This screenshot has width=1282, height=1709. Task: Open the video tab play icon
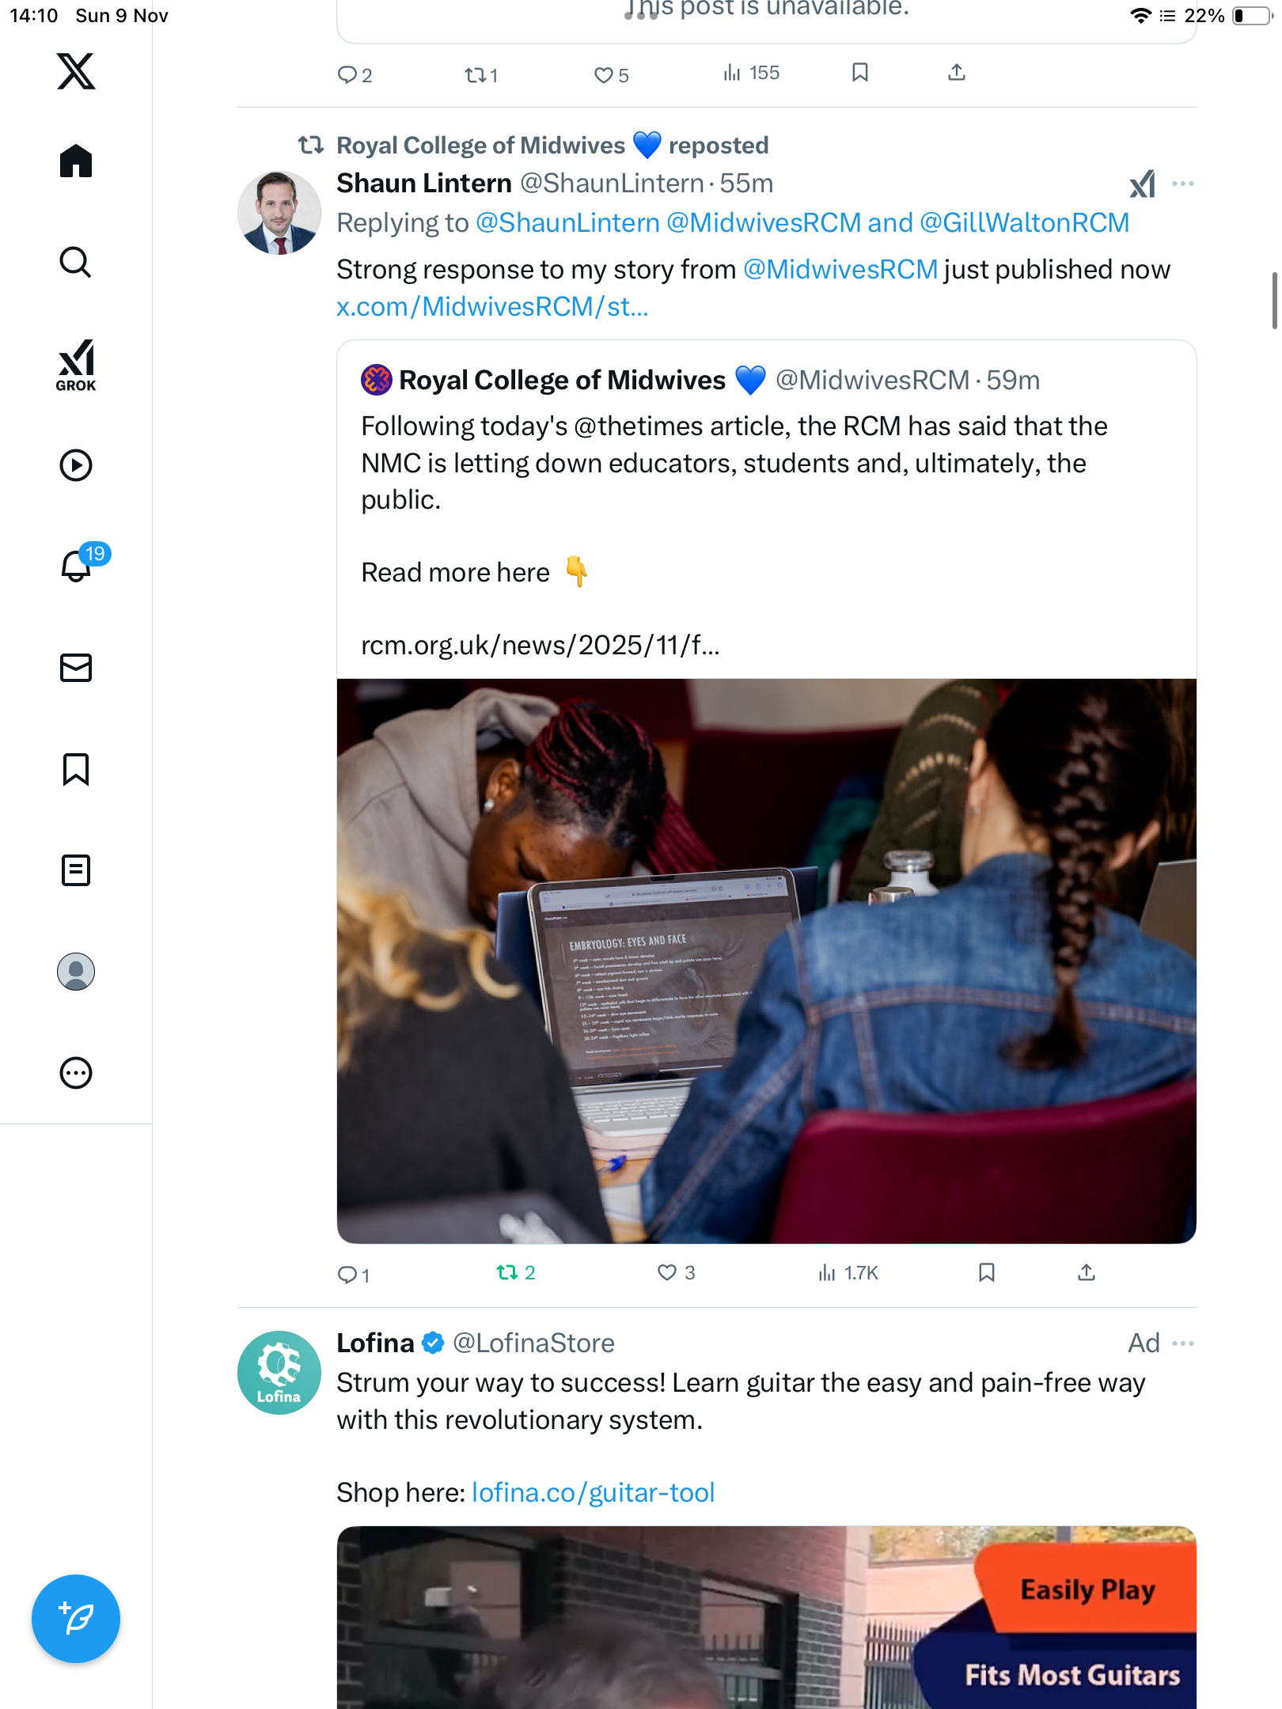[76, 465]
